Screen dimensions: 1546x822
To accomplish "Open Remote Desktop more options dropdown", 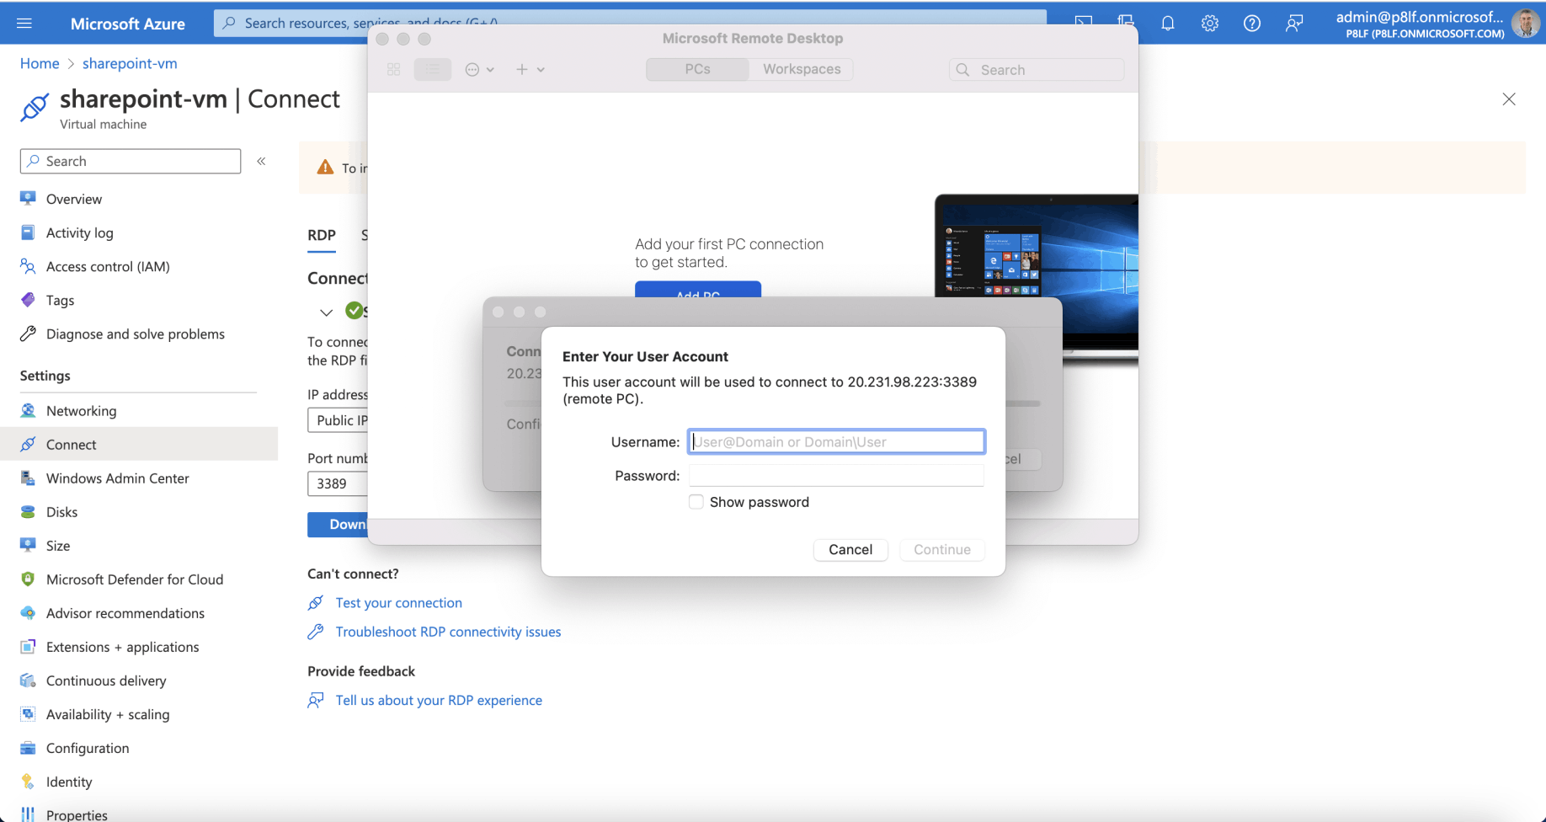I will pos(479,69).
